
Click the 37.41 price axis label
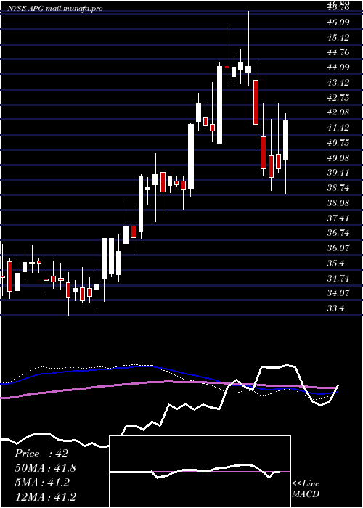point(338,218)
